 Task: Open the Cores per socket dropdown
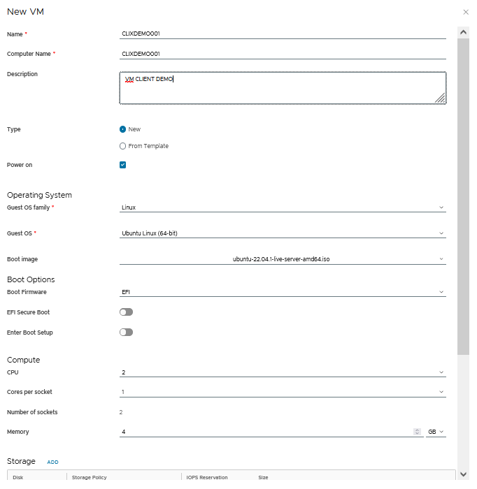click(283, 393)
